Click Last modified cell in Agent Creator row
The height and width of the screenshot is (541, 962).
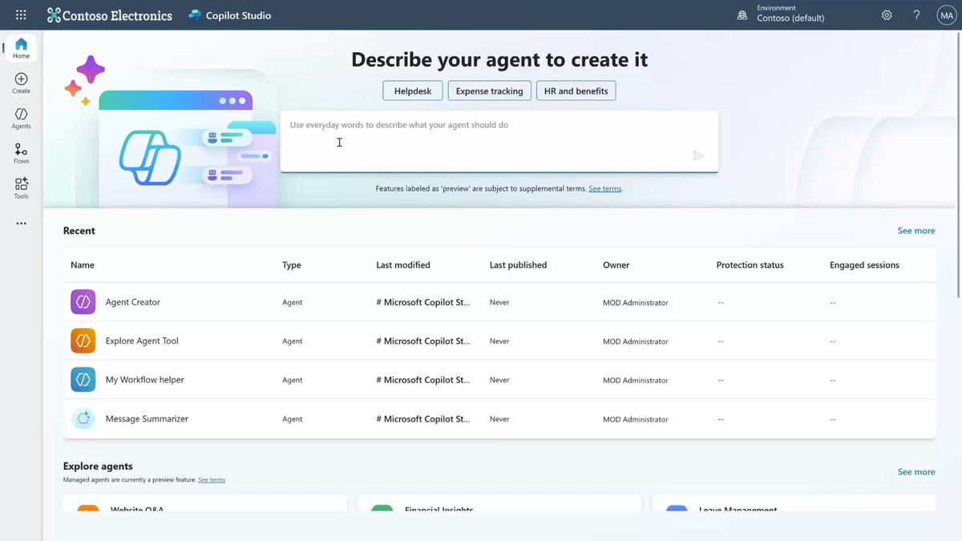coord(423,302)
